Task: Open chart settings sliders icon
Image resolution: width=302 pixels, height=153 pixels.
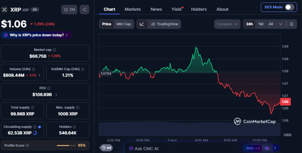Action: coord(292,24)
